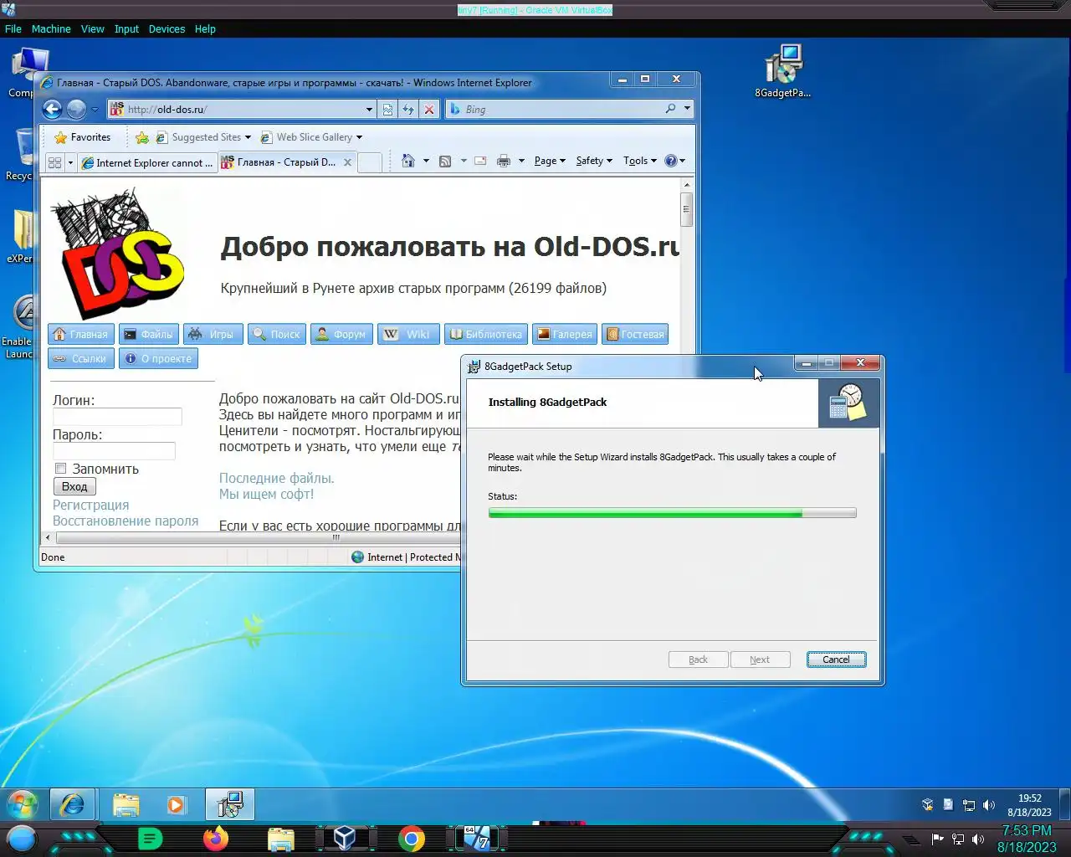Open Windows Explorer folder in guest taskbar
This screenshot has height=857, width=1071.
click(126, 805)
